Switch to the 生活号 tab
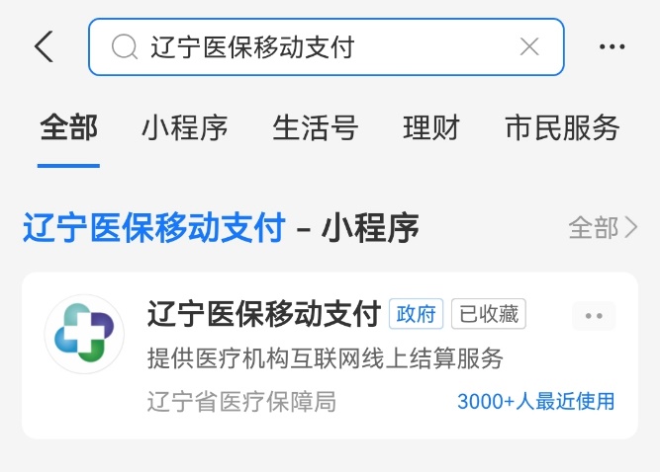The height and width of the screenshot is (472, 660). pos(316,127)
